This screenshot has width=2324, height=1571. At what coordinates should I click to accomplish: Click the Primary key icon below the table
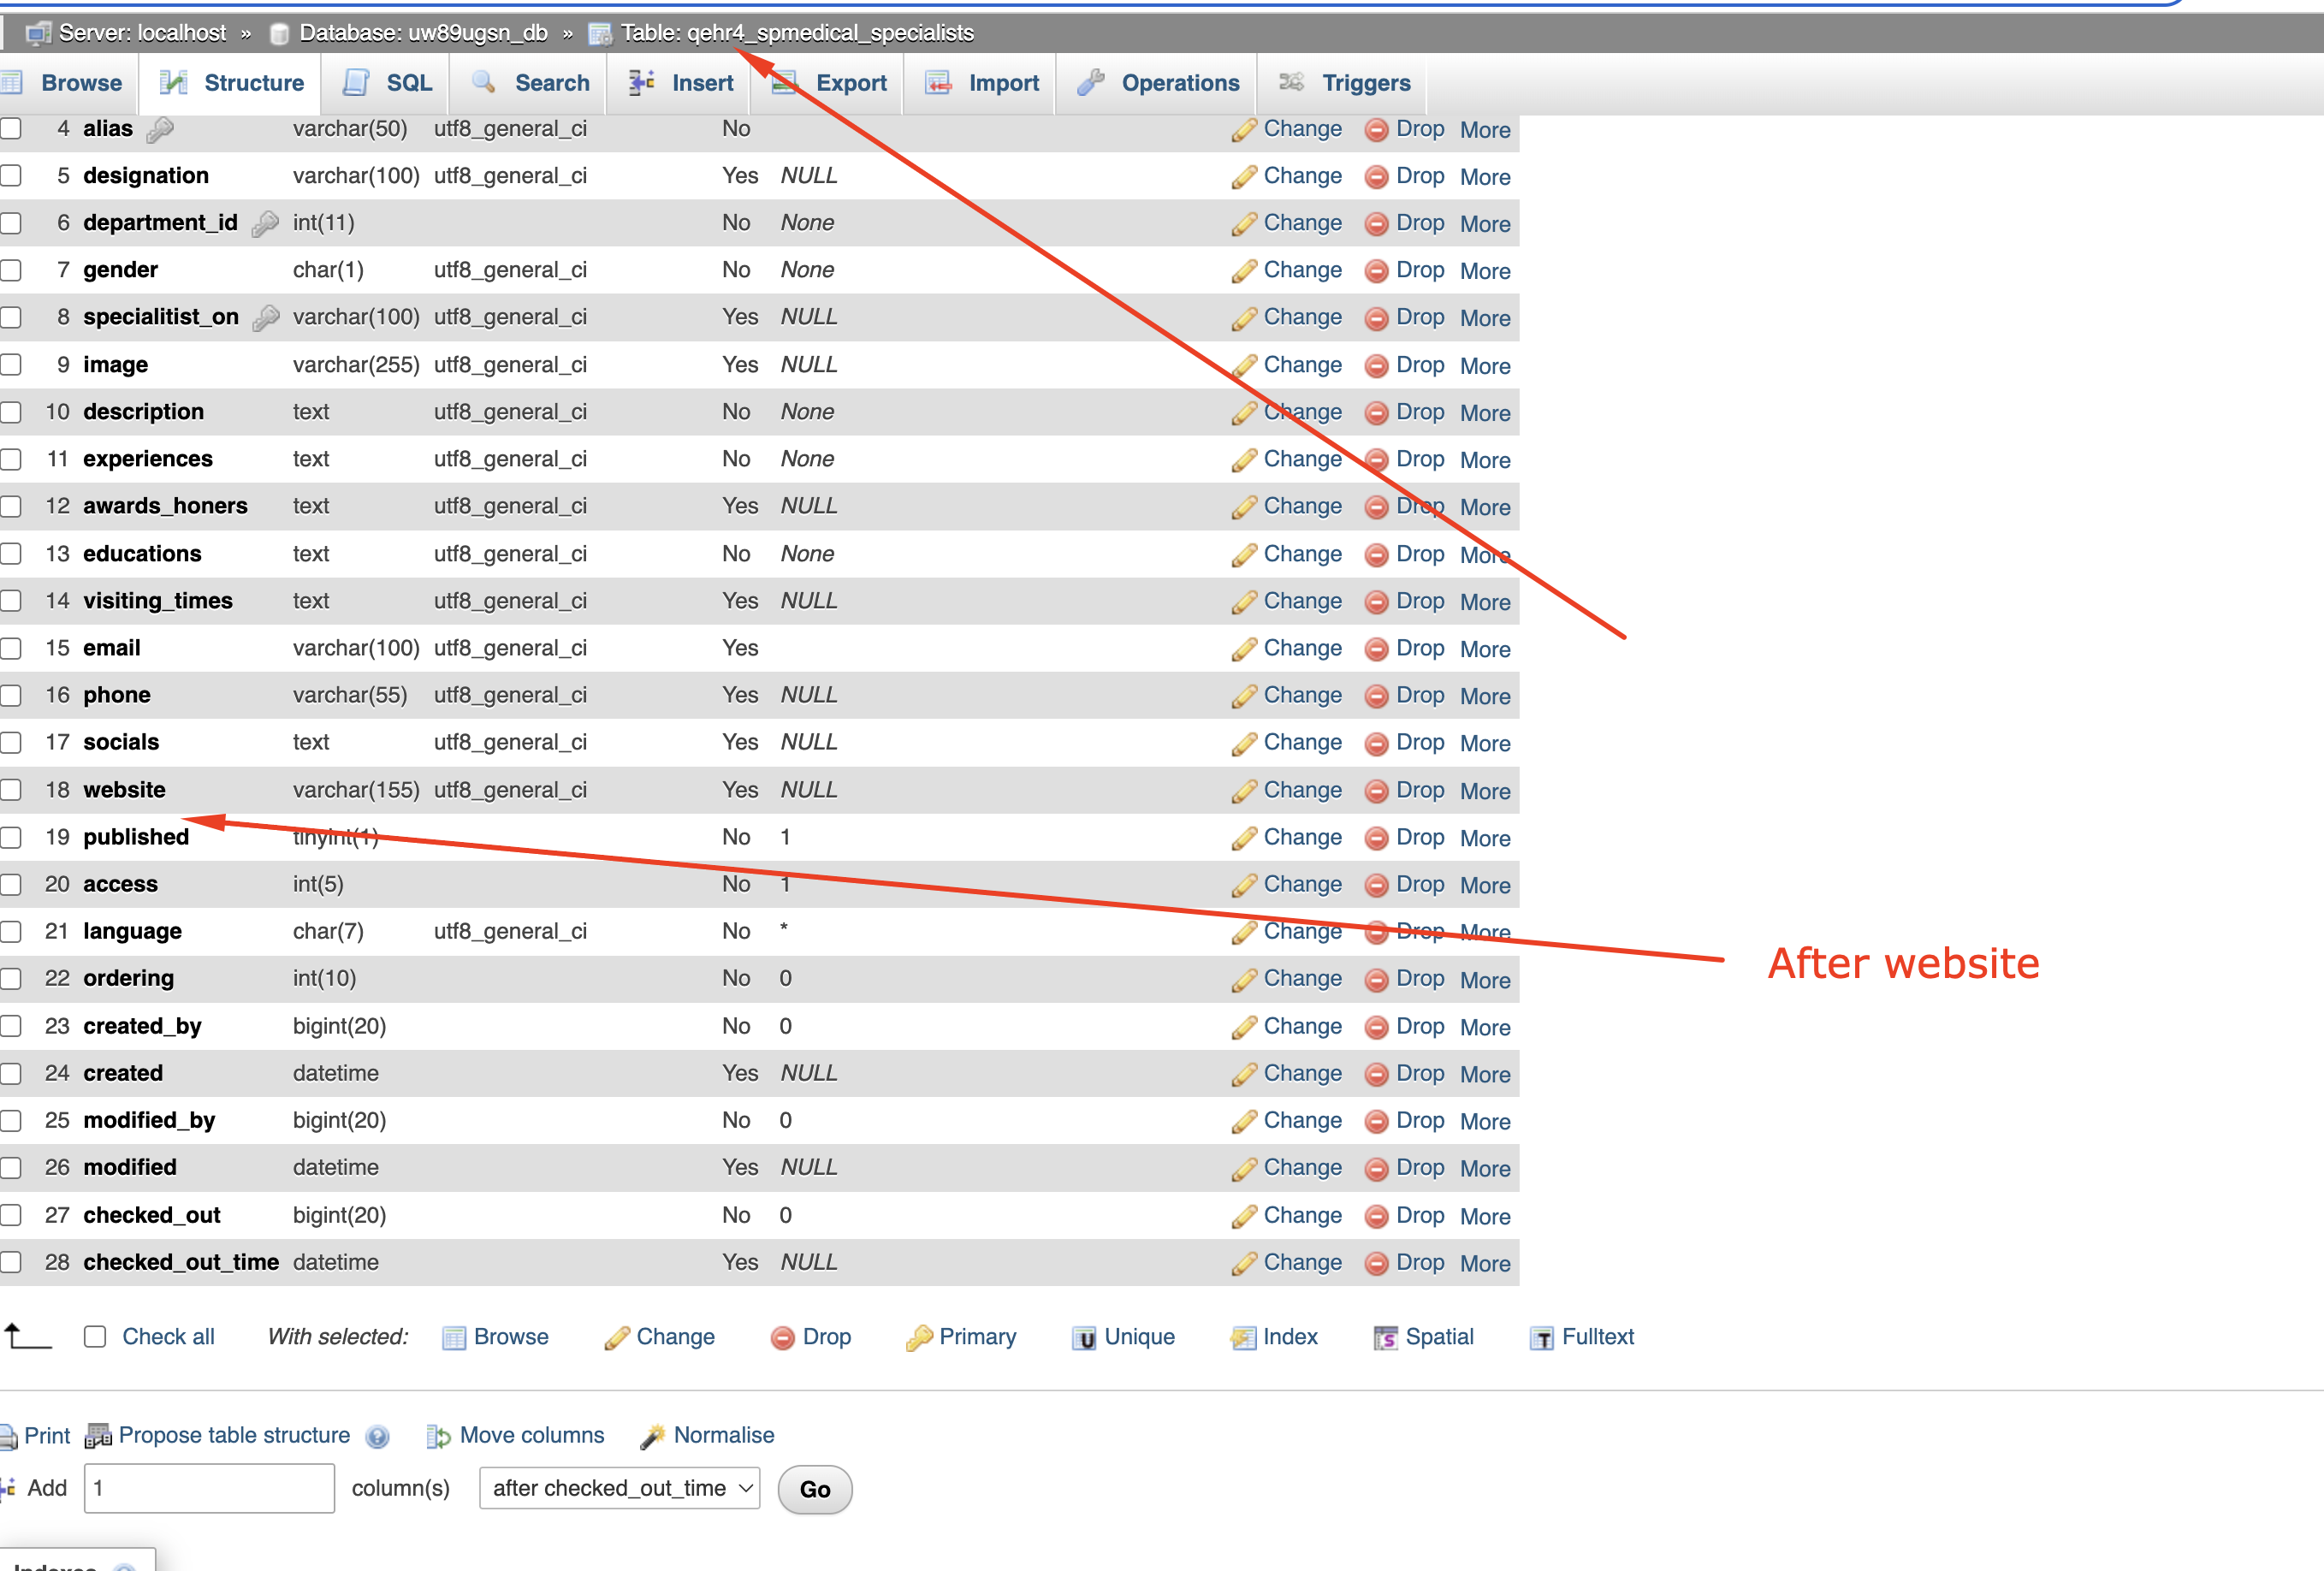918,1338
